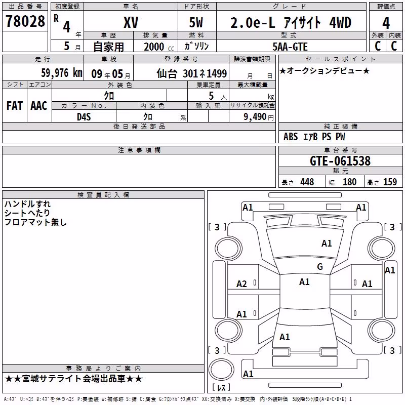Select interior colour クロ under 内装色
This screenshot has height=405, width=405.
[148, 117]
